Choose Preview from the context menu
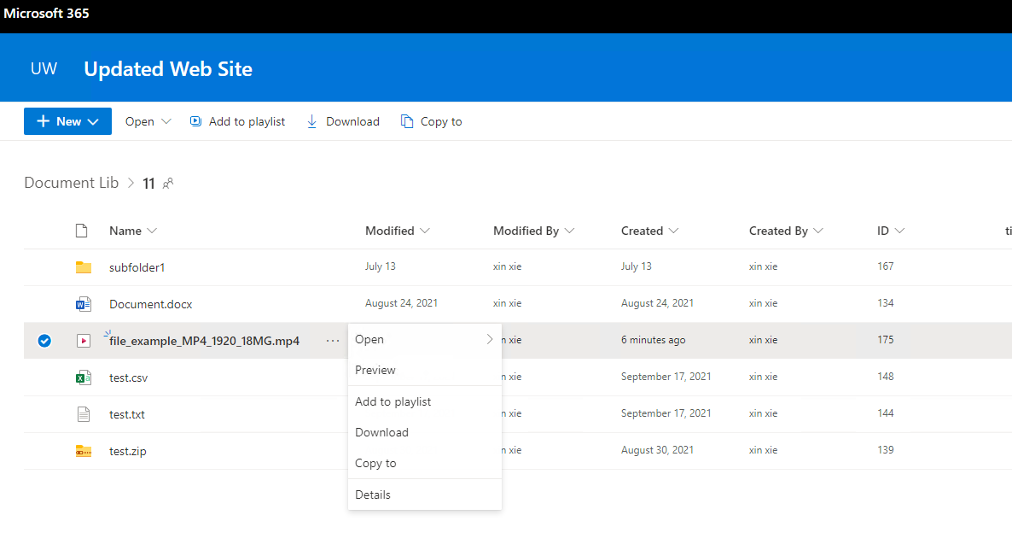 click(x=375, y=370)
